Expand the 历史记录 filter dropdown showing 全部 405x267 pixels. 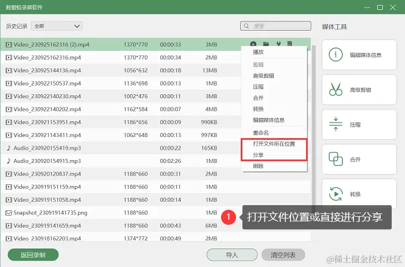click(57, 26)
